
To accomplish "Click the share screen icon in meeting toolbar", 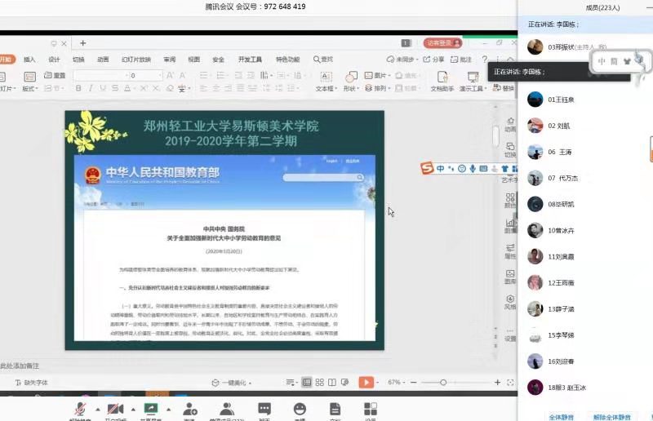I will point(151,409).
